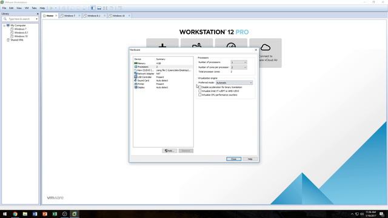
Task: Select the Memory device row
Action: click(x=163, y=63)
